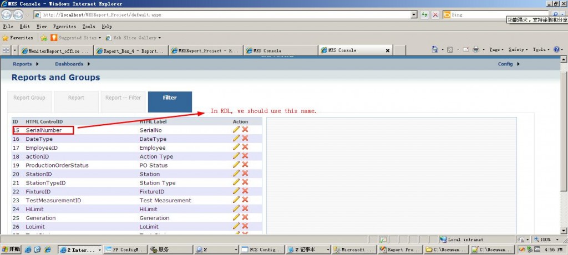This screenshot has height=255, width=568.
Task: Edit the FixtureID filter row
Action: tap(236, 191)
